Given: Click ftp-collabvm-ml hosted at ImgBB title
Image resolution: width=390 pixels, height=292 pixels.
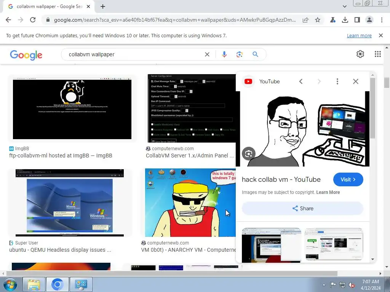Looking at the screenshot, I should [x=61, y=156].
